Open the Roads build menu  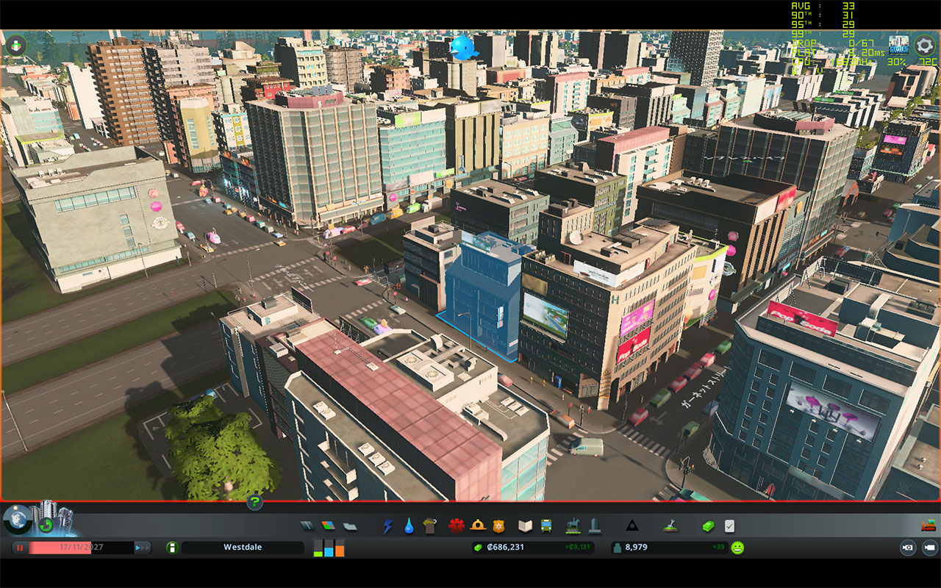coord(307,526)
